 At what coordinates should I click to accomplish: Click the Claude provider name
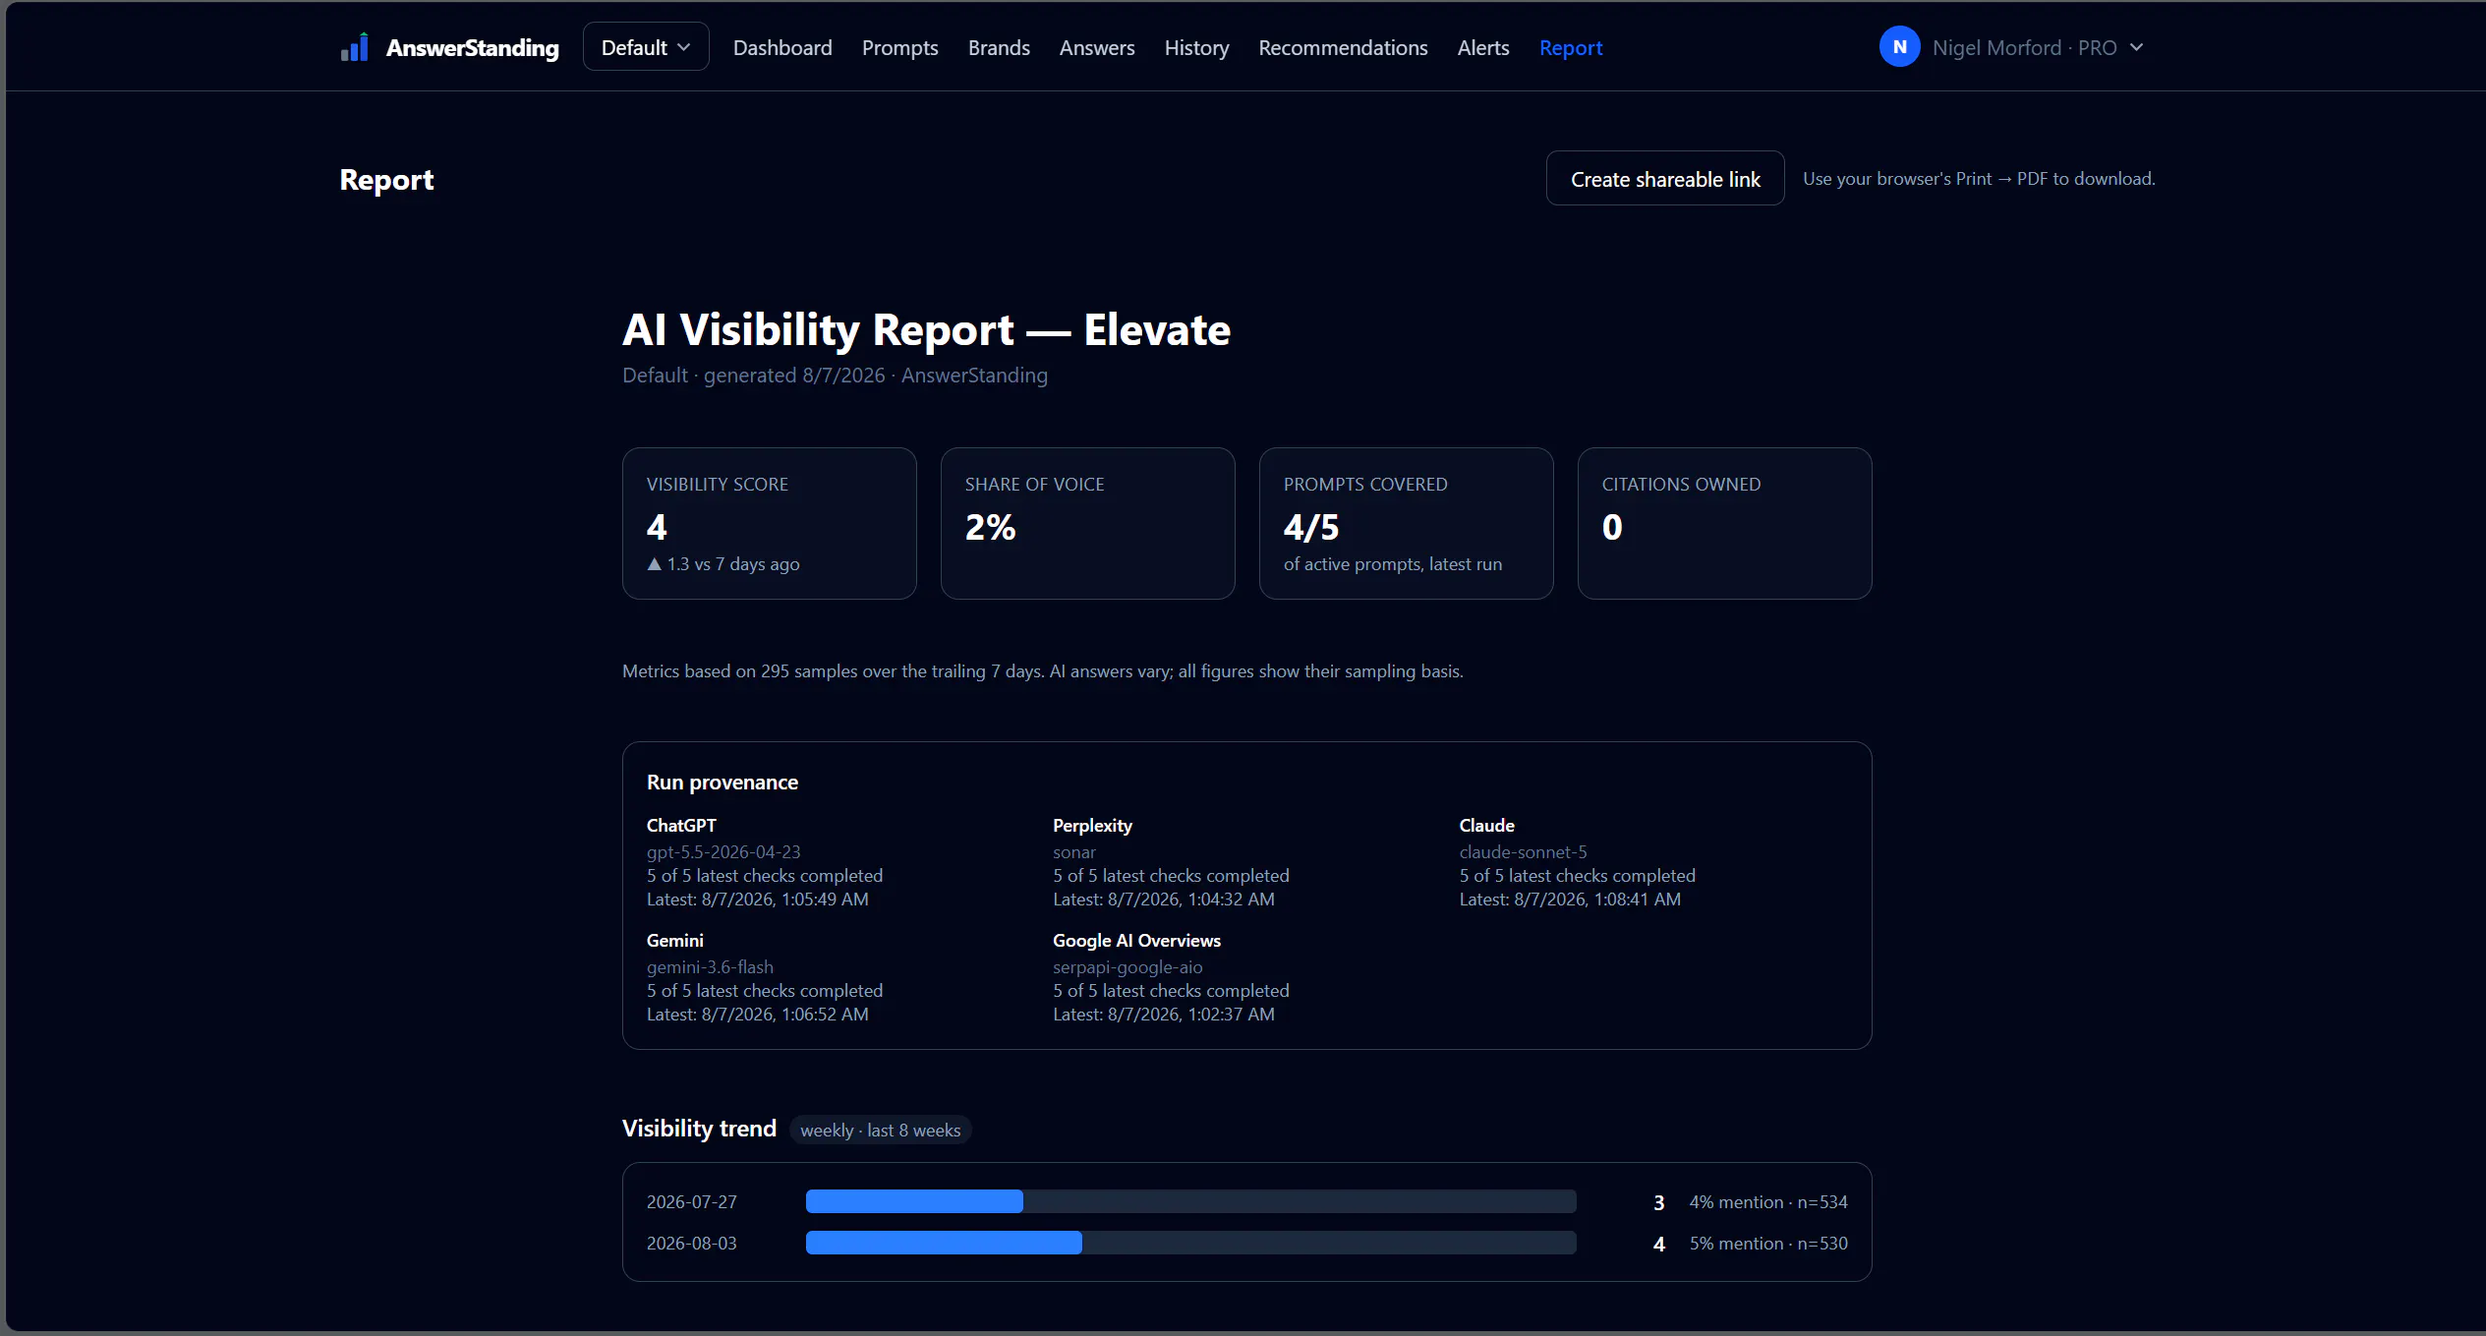coord(1486,826)
